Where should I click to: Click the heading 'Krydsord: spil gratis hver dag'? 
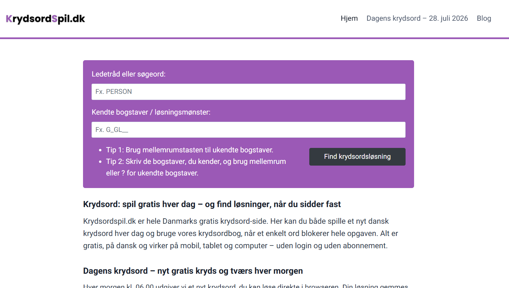[x=212, y=204]
